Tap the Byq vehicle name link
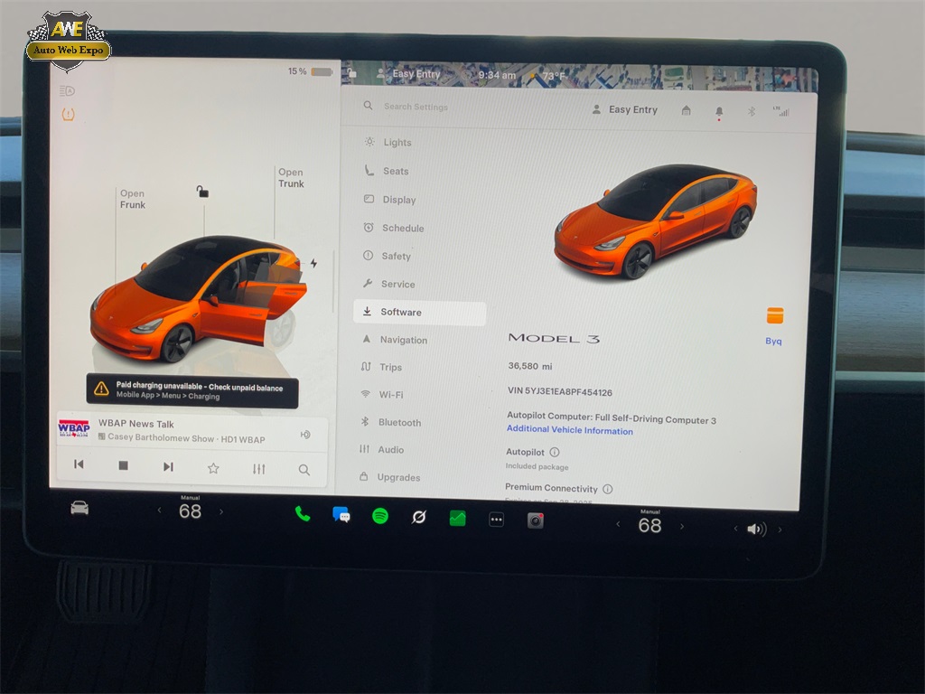This screenshot has width=925, height=694. [x=773, y=341]
